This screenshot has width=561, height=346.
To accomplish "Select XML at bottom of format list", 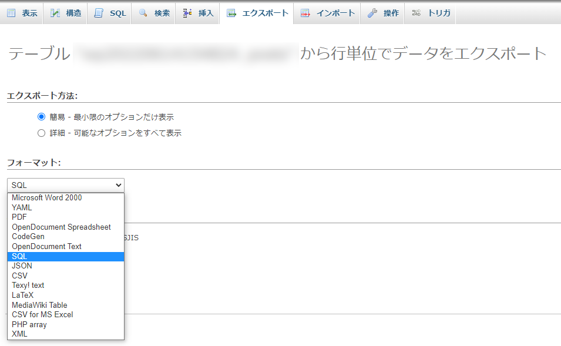I will pos(19,334).
